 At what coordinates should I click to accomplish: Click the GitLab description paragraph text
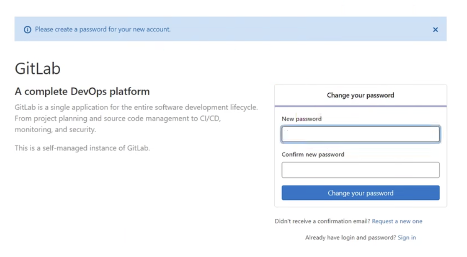[136, 119]
